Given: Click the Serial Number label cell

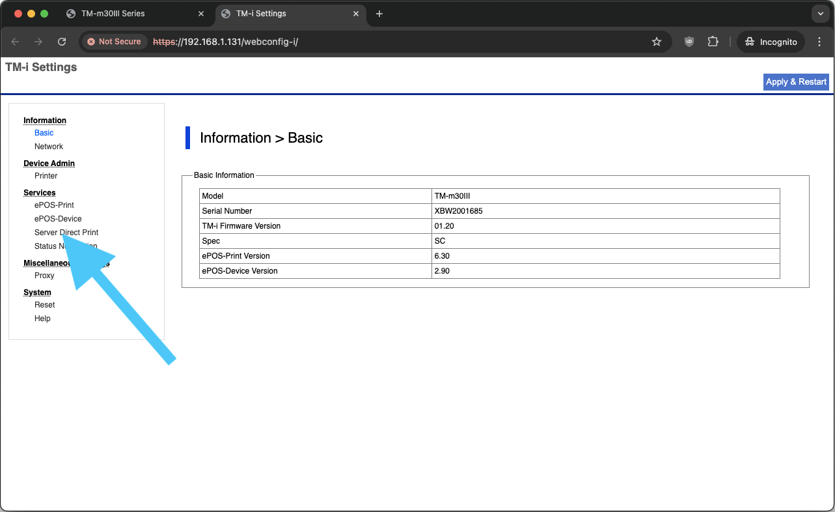Looking at the screenshot, I should pos(316,211).
